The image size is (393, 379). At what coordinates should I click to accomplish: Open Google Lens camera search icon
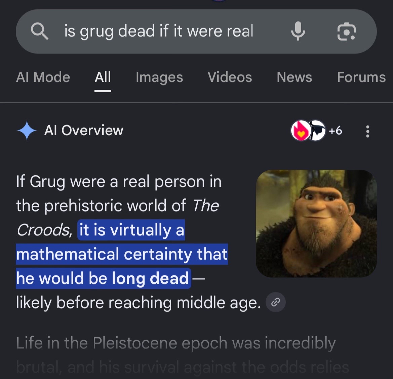[346, 31]
